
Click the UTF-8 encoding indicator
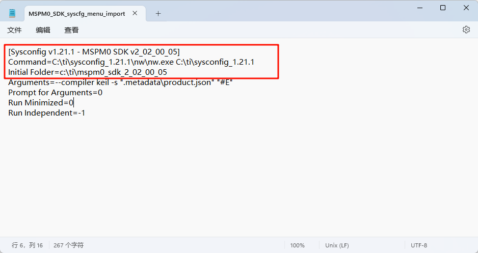[419, 245]
